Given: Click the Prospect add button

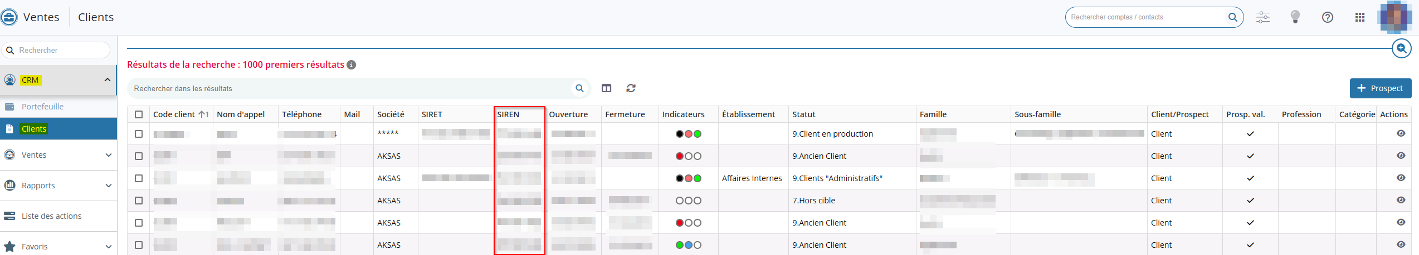Looking at the screenshot, I should coord(1380,88).
